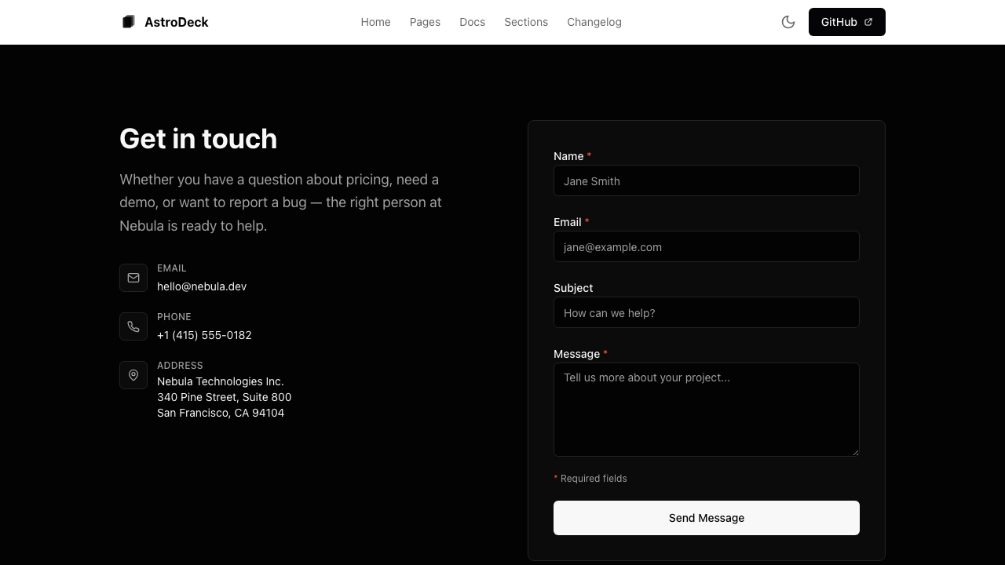The width and height of the screenshot is (1005, 565).
Task: Open the Pages navigation menu
Action: pyautogui.click(x=425, y=22)
